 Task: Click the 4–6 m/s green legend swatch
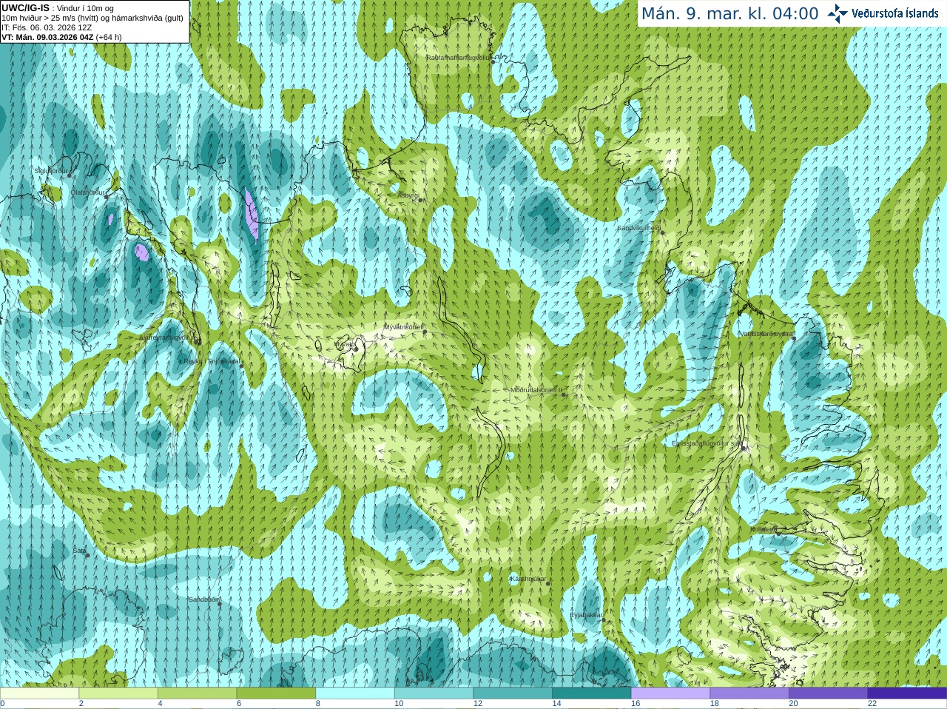tap(197, 693)
